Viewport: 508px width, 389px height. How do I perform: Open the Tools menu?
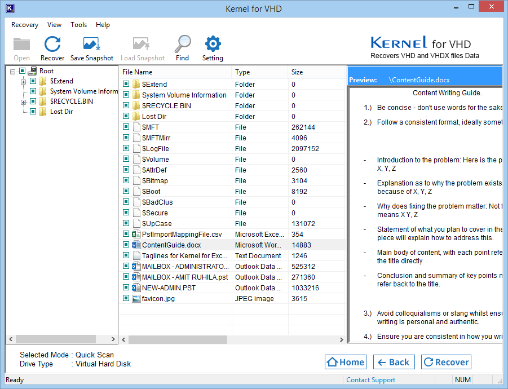[79, 25]
